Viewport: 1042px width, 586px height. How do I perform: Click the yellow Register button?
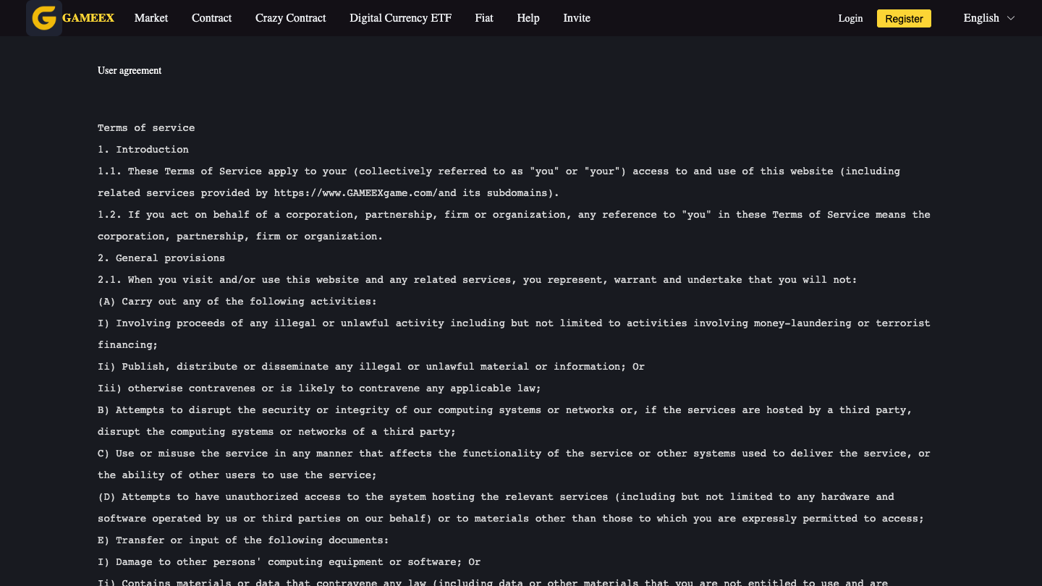[x=904, y=19]
